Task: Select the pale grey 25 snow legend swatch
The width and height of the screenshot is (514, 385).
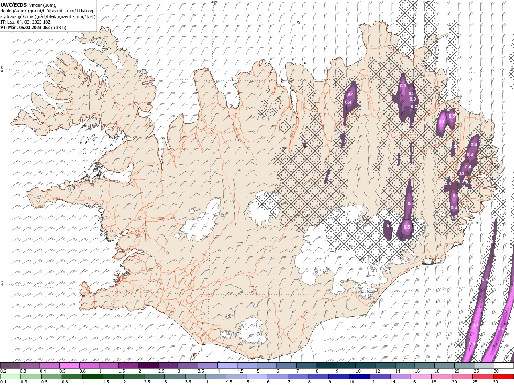Action: [484, 365]
